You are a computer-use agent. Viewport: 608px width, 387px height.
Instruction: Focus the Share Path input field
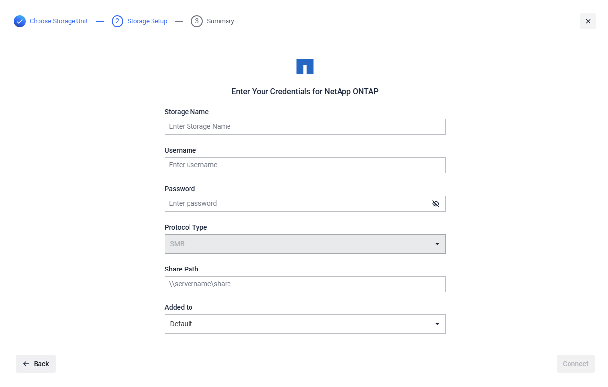coord(305,284)
